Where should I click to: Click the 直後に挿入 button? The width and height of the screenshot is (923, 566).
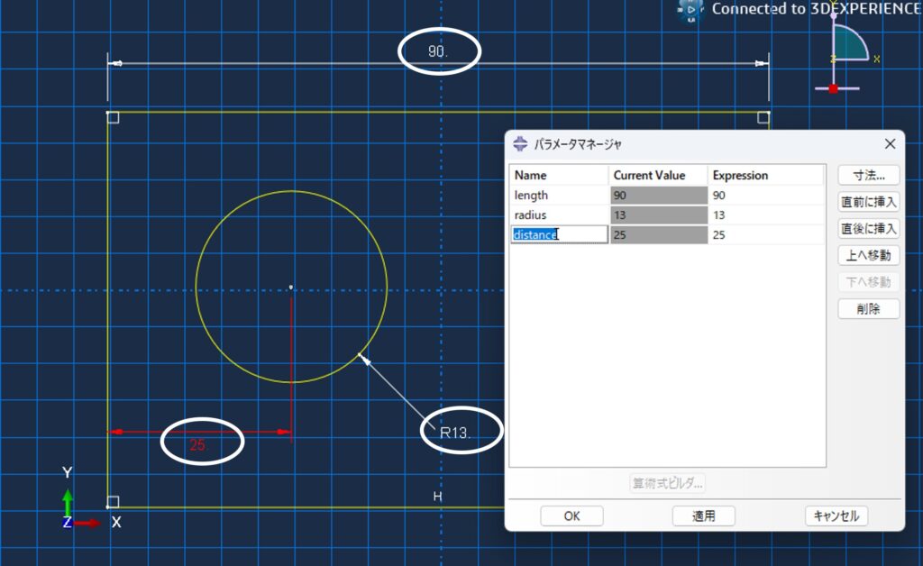coord(868,228)
